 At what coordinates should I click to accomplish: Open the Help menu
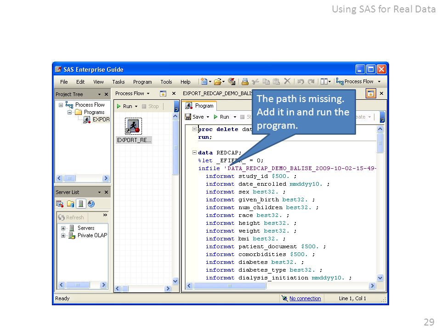coord(185,82)
